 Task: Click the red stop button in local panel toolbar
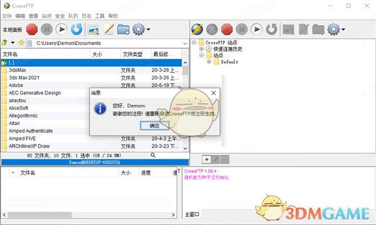[x=32, y=29]
